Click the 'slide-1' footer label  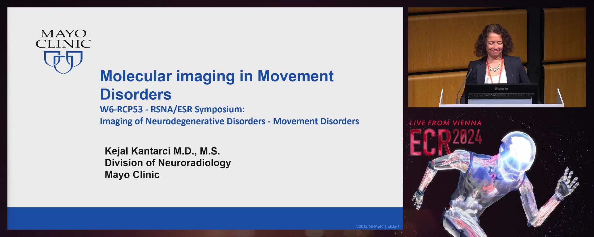pos(394,227)
